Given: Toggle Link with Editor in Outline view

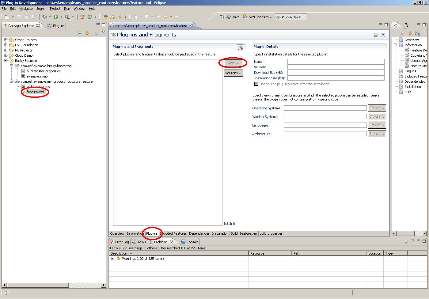Looking at the screenshot, I should [410, 33].
